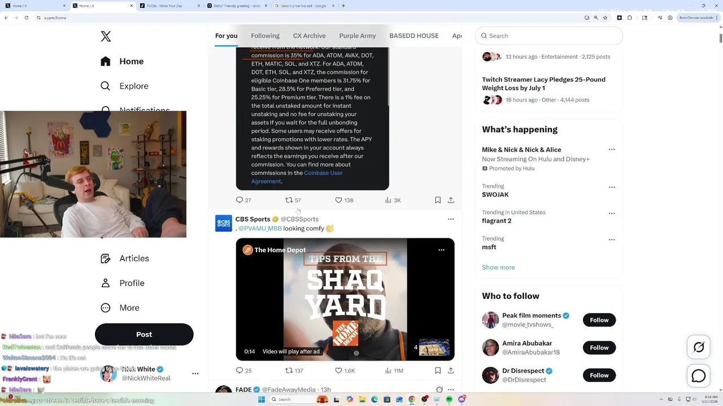This screenshot has width=723, height=406.
Task: Switch to the CX Archive tab
Action: coord(309,36)
